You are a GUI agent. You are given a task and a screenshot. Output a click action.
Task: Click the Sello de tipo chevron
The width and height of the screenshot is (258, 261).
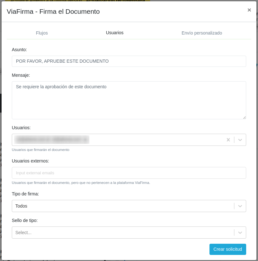tap(240, 233)
